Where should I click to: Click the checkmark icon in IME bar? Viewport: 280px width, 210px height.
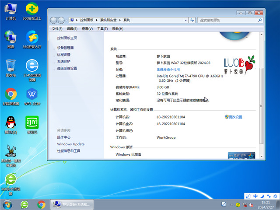[248, 196]
